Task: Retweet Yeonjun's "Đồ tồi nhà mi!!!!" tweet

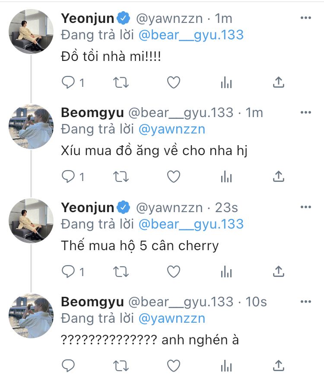Action: pyautogui.click(x=121, y=82)
